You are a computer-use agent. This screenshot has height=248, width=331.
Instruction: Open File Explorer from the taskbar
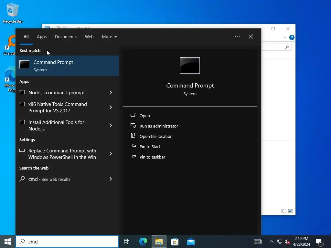[159, 242]
